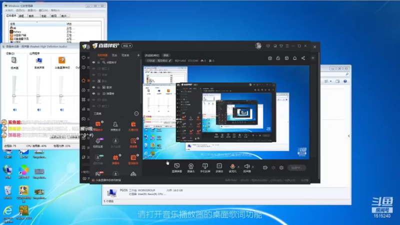
Task: Toggle visibility of the sixth source row
Action: pos(93,93)
